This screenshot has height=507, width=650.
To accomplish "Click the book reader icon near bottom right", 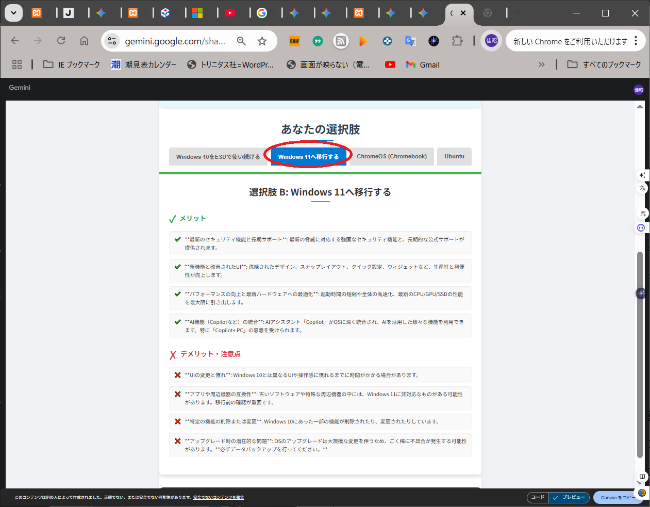I will click(642, 477).
